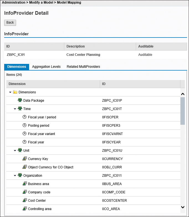Viewport: 189px width, 217px height.
Task: Click the Back button
Action: 10,23
